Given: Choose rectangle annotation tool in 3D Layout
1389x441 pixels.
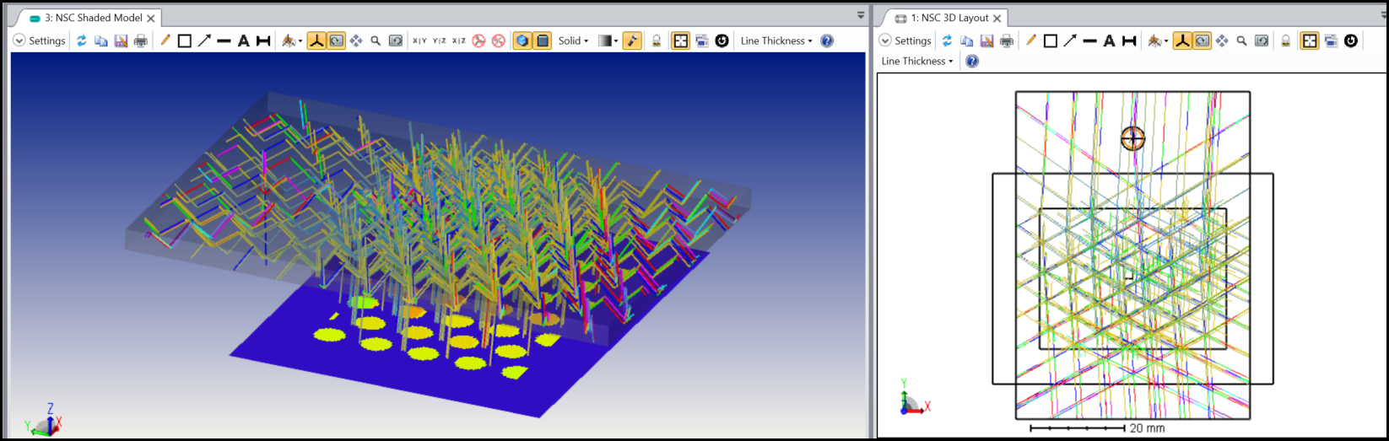Looking at the screenshot, I should 1050,40.
